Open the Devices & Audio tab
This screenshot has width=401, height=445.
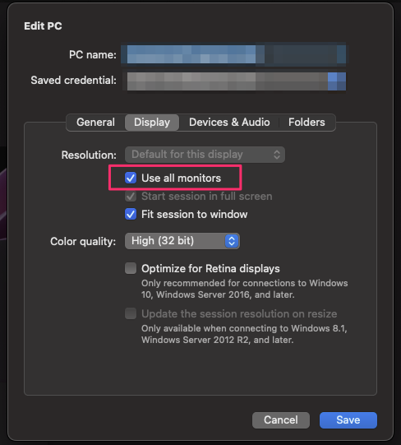click(x=229, y=123)
